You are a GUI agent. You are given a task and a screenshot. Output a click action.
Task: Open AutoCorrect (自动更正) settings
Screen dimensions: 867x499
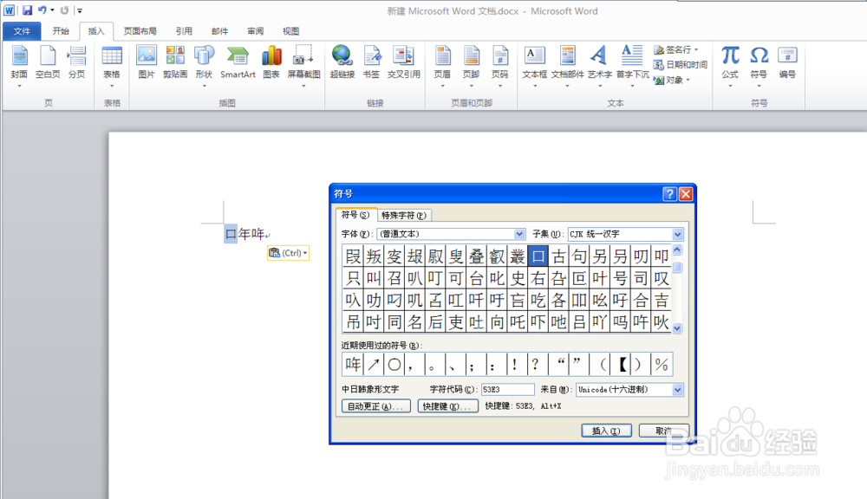[x=376, y=406]
